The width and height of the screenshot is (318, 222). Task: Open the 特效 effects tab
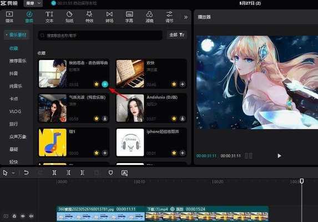coord(89,17)
